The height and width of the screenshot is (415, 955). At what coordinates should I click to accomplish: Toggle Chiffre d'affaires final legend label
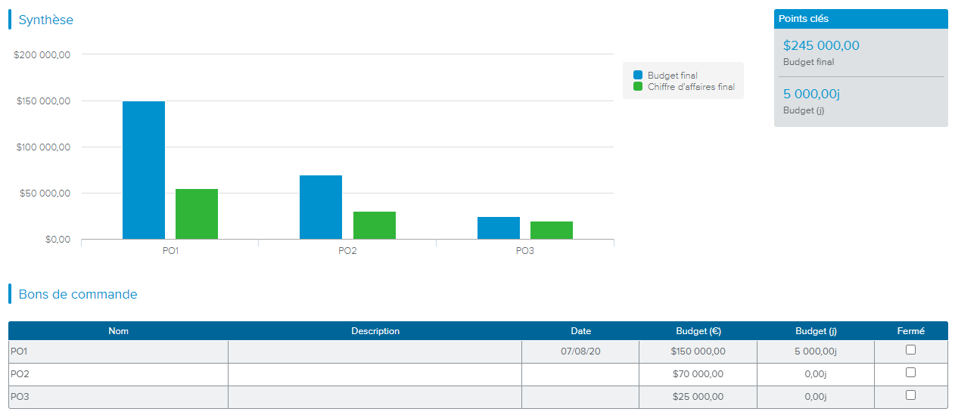coord(690,87)
